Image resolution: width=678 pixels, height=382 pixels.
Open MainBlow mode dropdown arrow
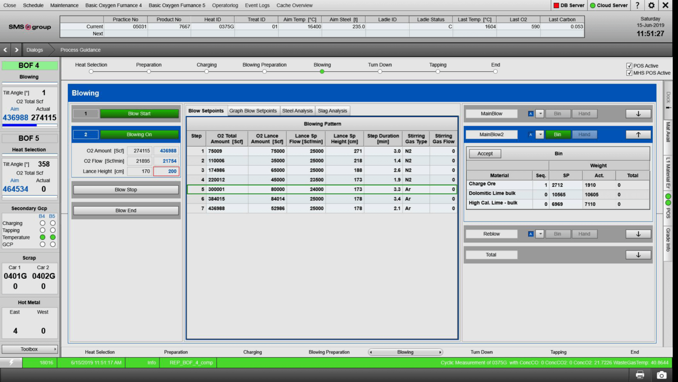(540, 114)
